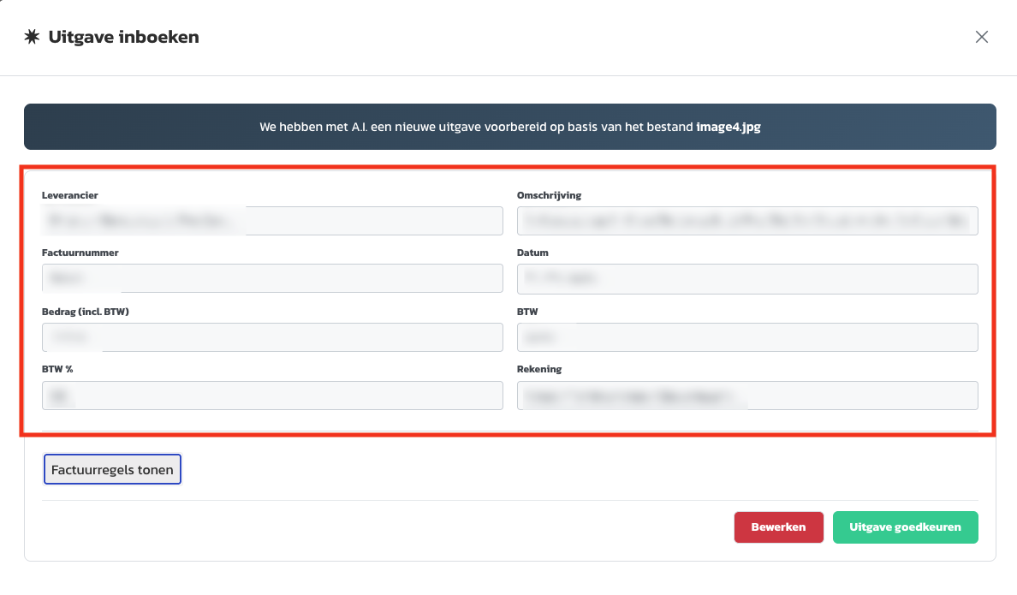Approve expense via Uitgave goedkeuren button
The height and width of the screenshot is (595, 1017).
[905, 527]
